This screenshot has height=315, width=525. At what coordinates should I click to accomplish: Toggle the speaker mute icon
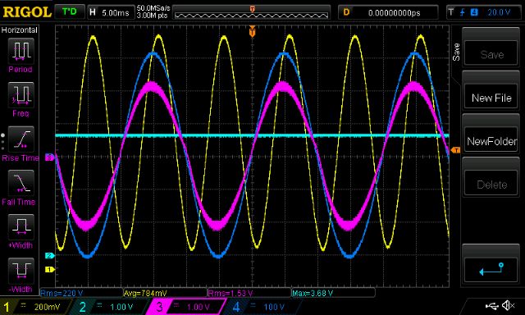coord(508,305)
